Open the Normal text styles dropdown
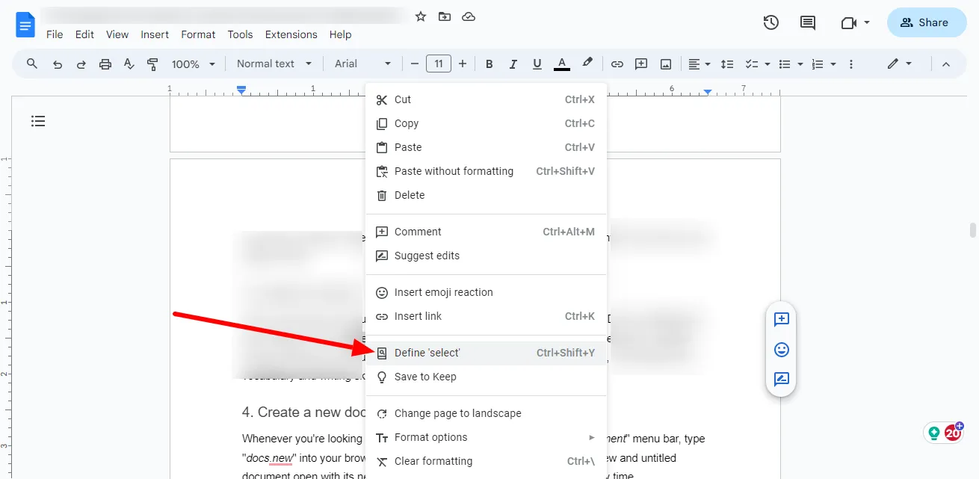979x479 pixels. tap(273, 64)
